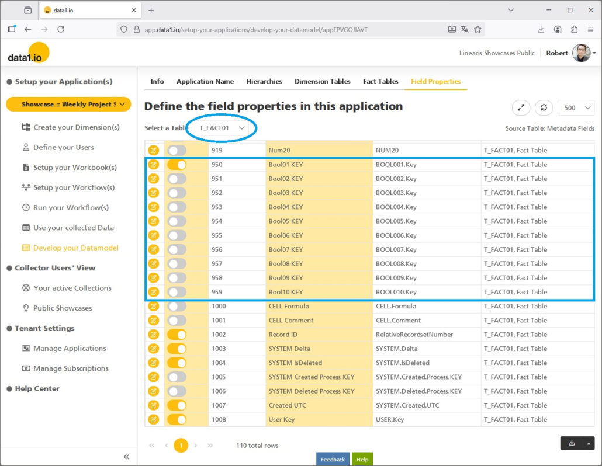Bookmark this page with the star icon
The height and width of the screenshot is (466, 602).
478,29
